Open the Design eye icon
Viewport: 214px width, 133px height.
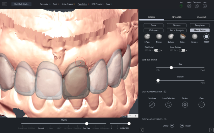click(x=185, y=104)
